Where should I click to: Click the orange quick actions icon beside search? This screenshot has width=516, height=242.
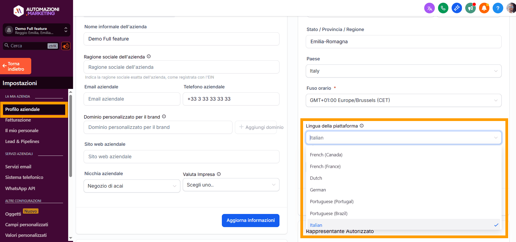coord(66,46)
